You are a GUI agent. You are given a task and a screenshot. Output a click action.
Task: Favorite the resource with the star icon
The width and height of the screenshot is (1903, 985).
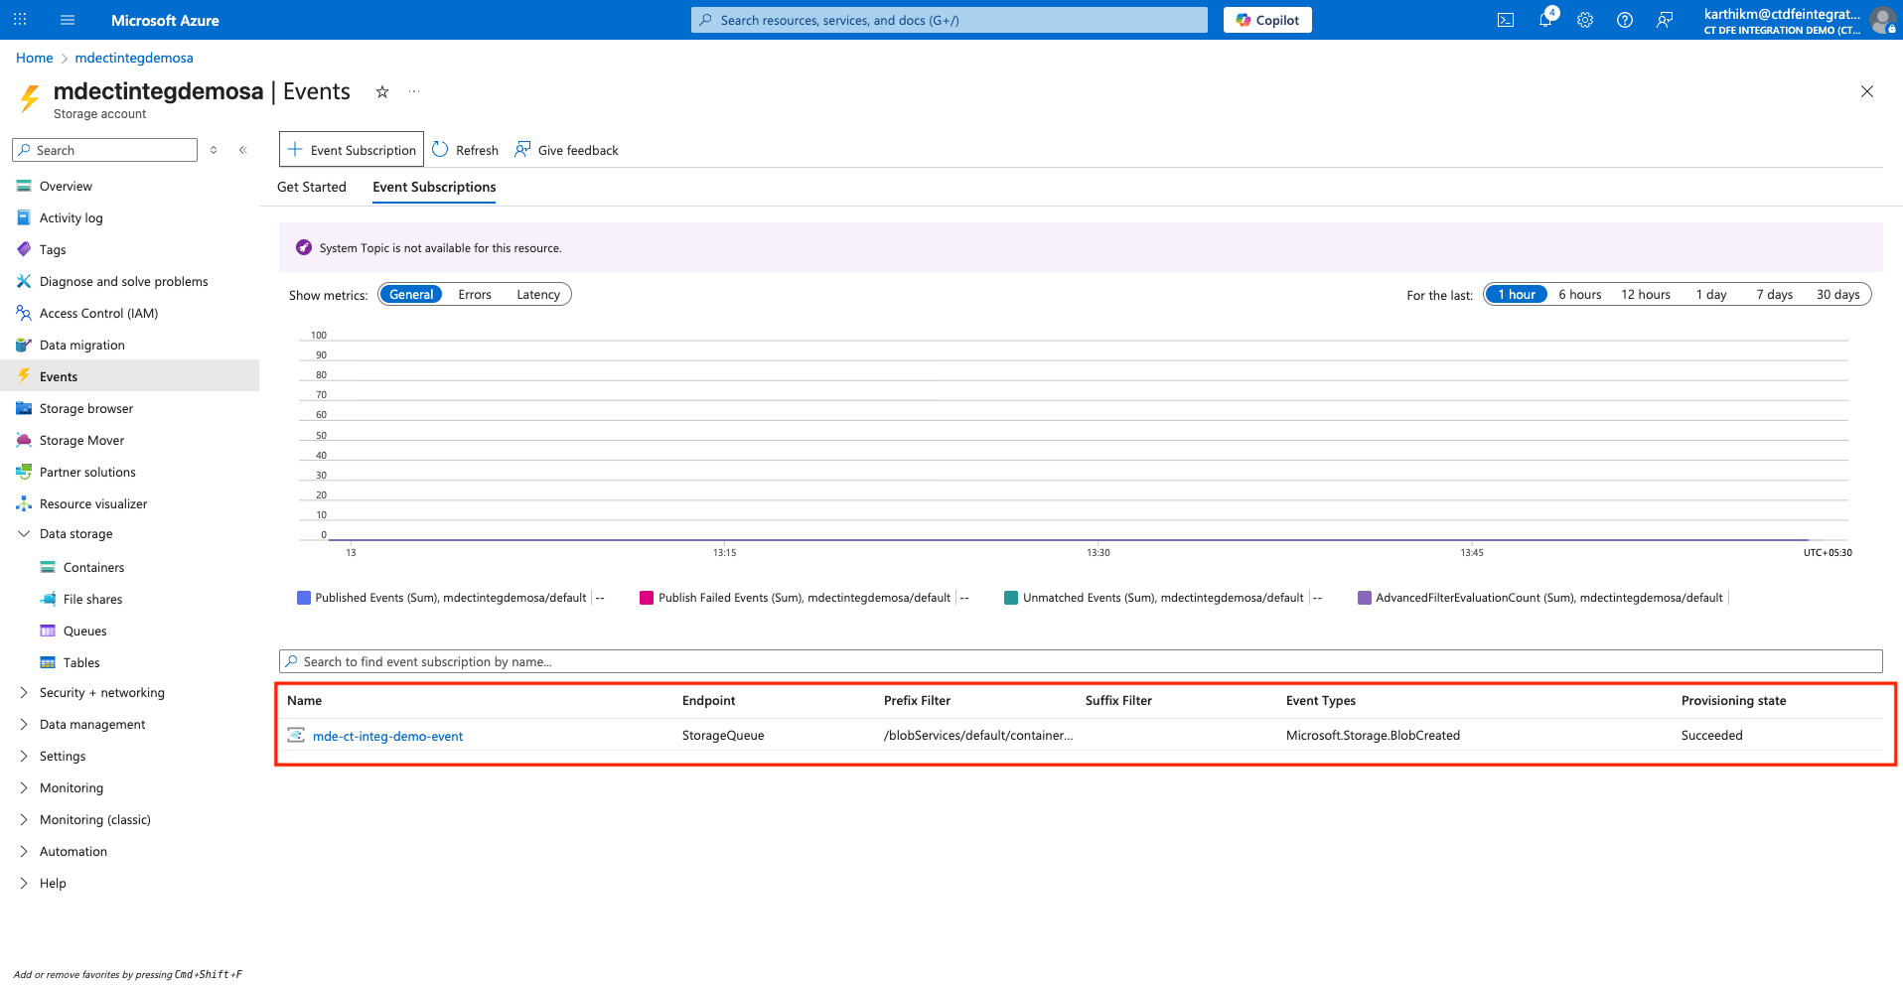(x=382, y=92)
